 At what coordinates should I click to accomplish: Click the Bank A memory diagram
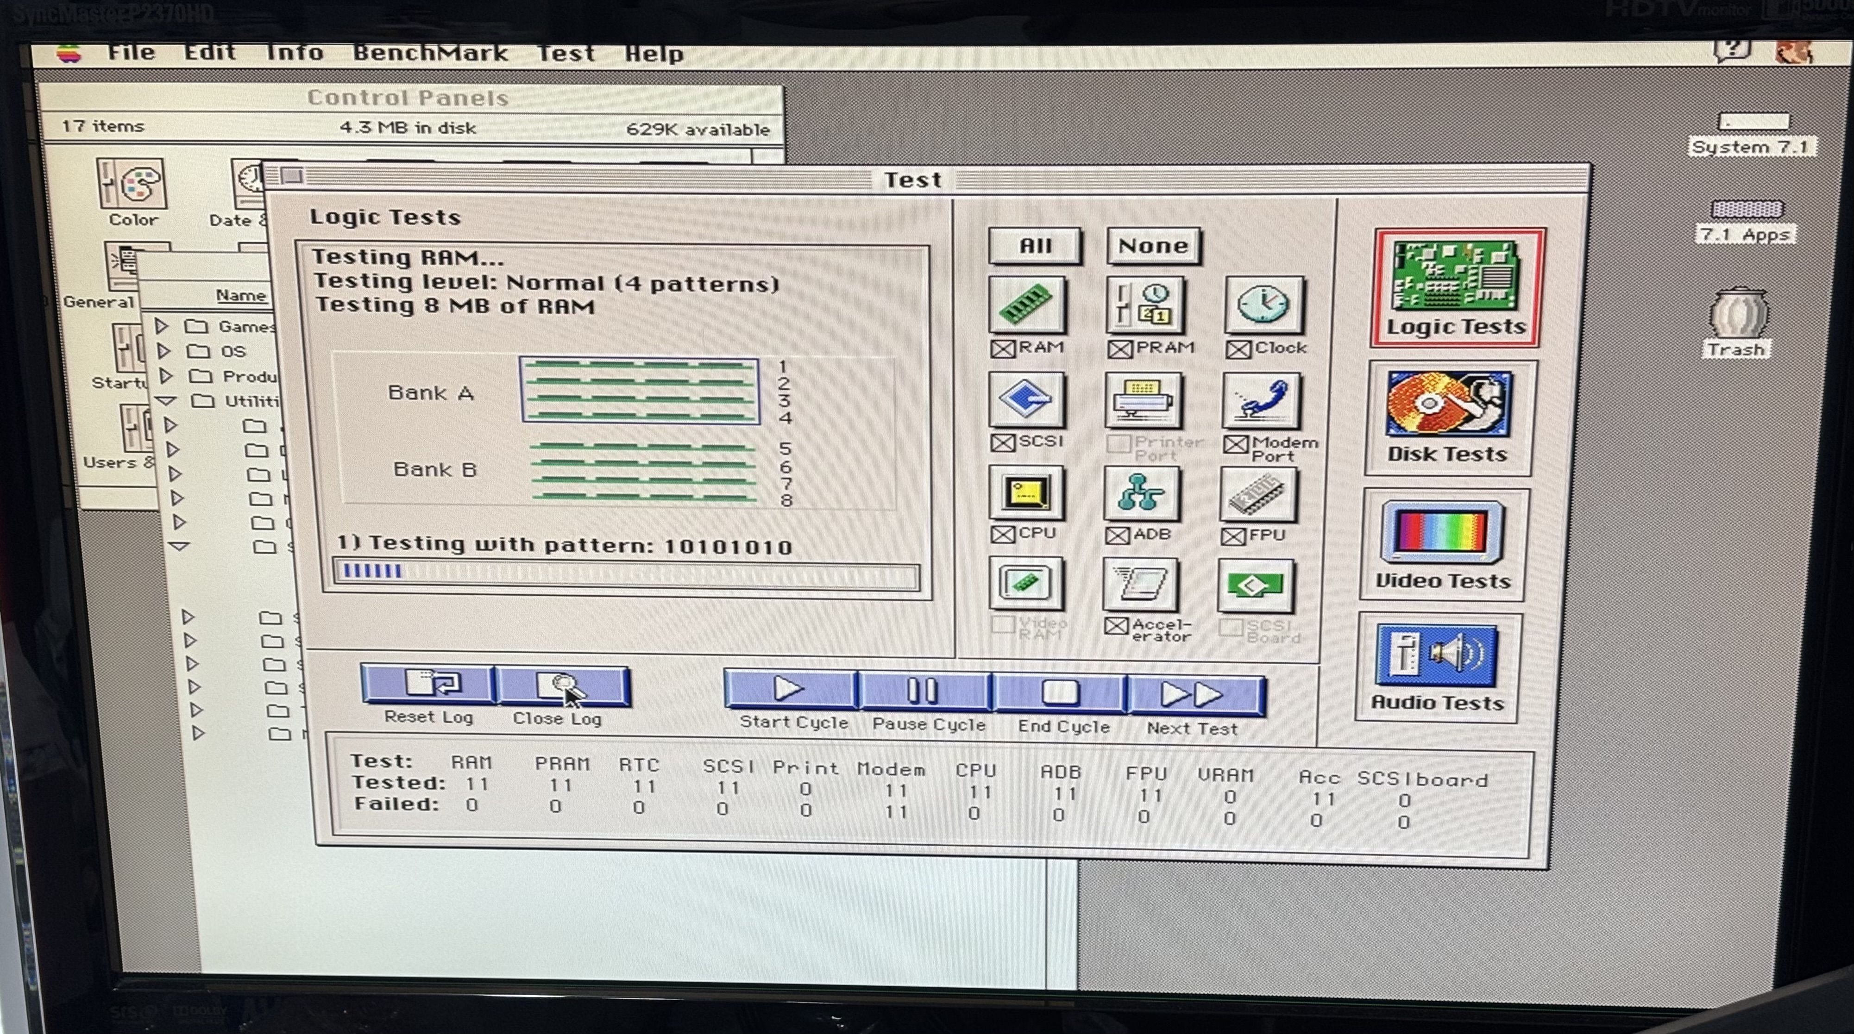pyautogui.click(x=639, y=391)
